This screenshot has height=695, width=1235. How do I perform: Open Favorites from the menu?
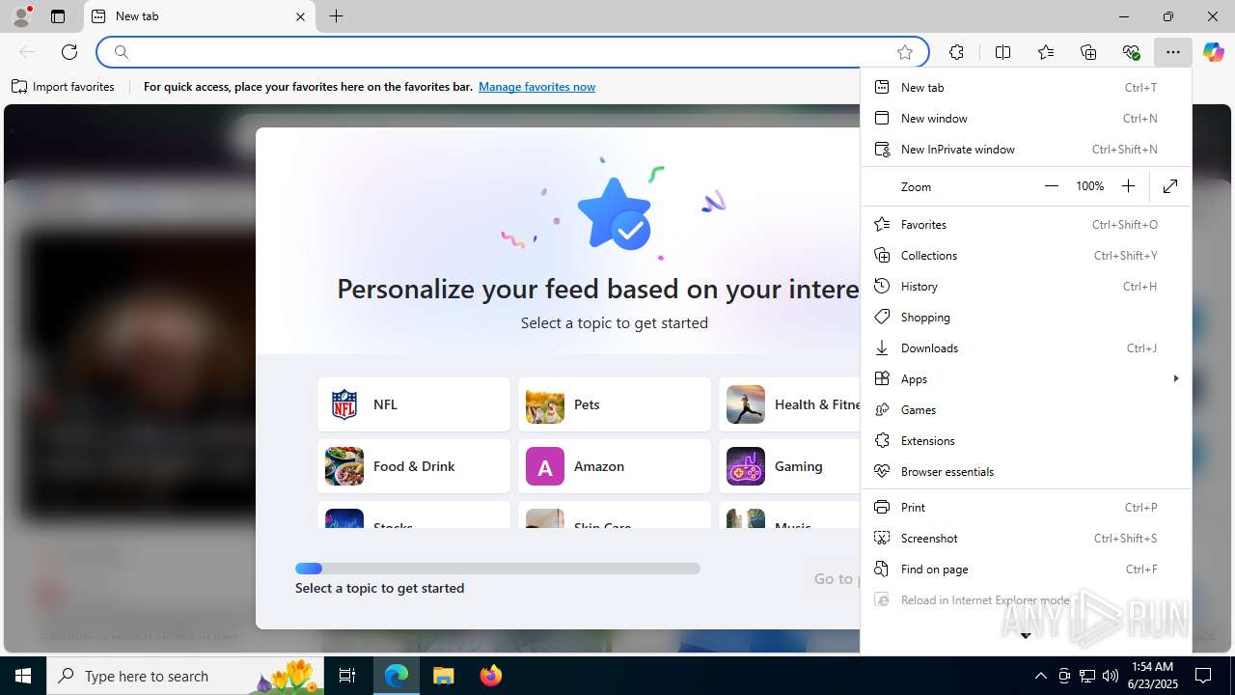(1026, 224)
